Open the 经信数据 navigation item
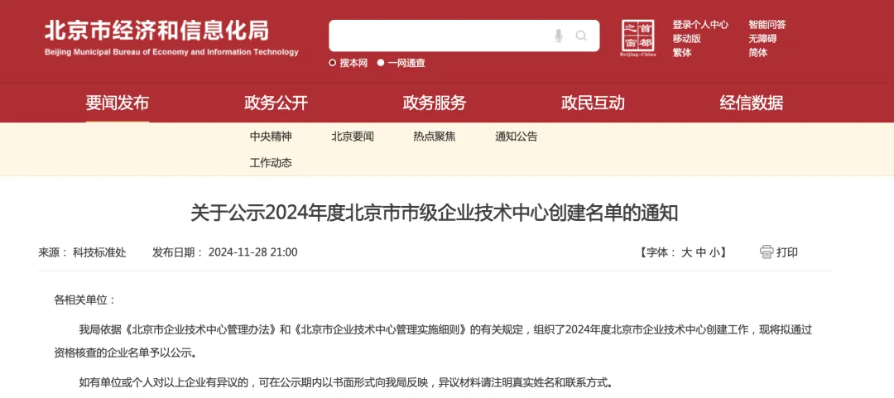The image size is (894, 398). (x=752, y=103)
